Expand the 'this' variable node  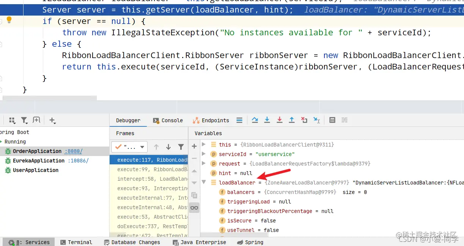(x=204, y=144)
